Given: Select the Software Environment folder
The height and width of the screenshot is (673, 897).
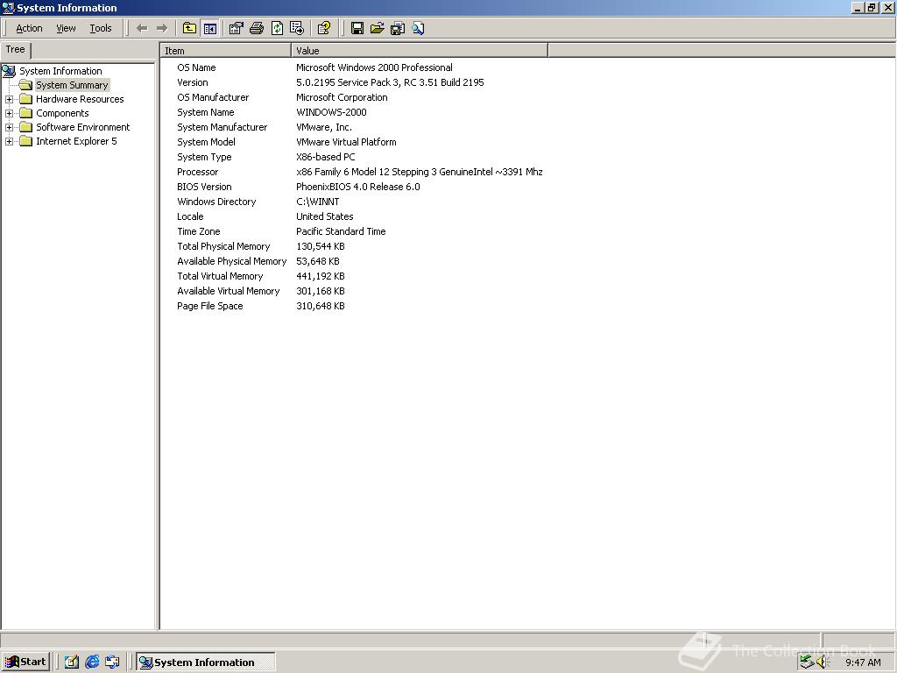Looking at the screenshot, I should pyautogui.click(x=83, y=127).
